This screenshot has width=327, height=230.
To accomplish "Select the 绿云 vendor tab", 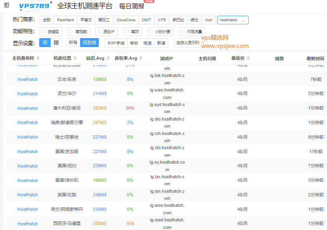I will pos(194,20).
